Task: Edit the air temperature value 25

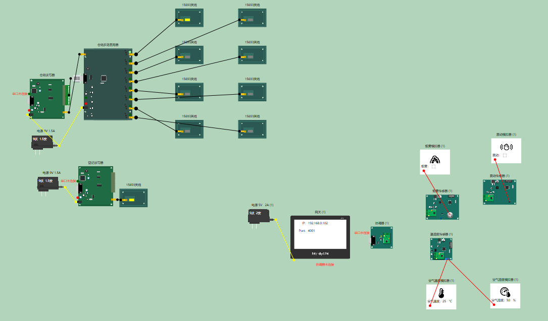Action: 444,301
